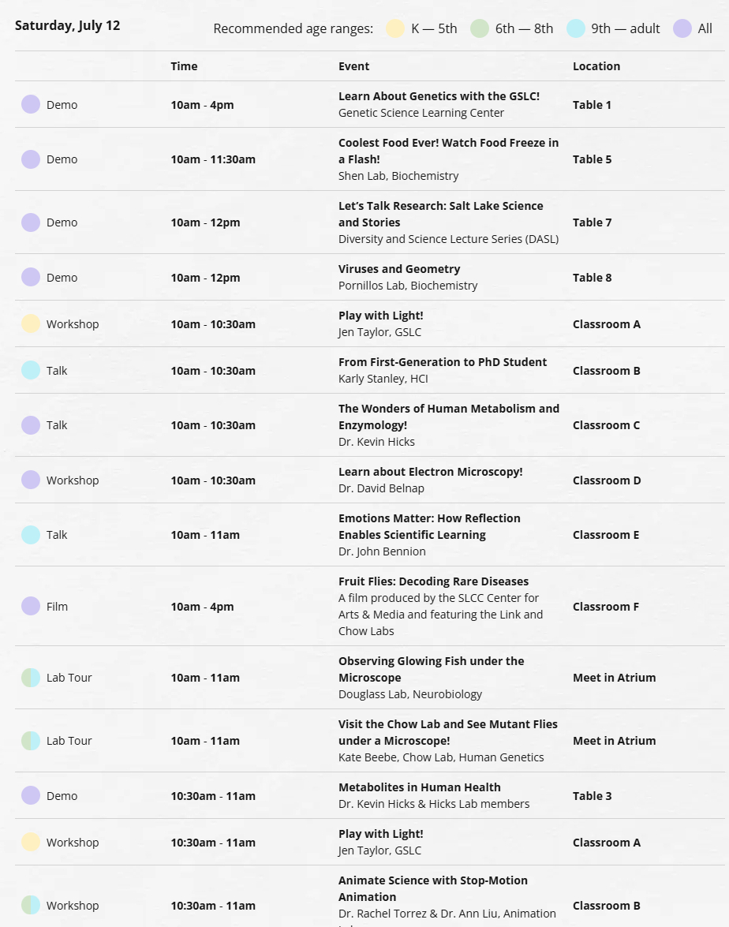
Task: Click the blue circle icon for the First-Generation to PhD talk
Action: (x=31, y=370)
